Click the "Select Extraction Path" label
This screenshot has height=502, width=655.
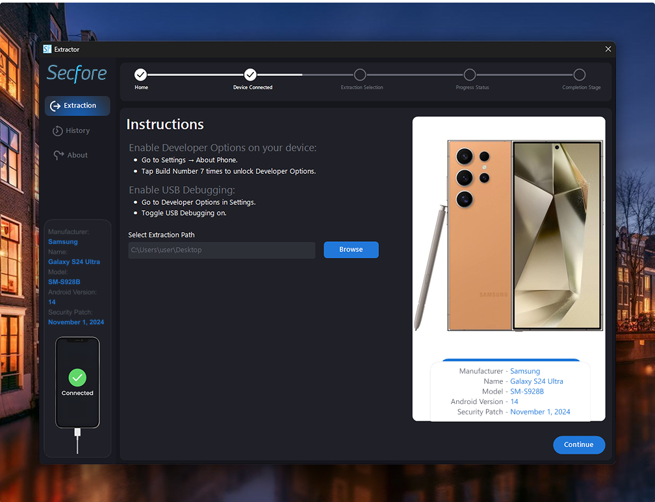[x=161, y=235]
